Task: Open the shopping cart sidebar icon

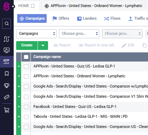Action: pyautogui.click(x=7, y=110)
